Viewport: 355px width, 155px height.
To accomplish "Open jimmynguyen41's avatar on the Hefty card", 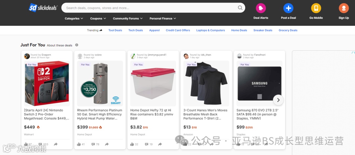I will click(x=133, y=56).
